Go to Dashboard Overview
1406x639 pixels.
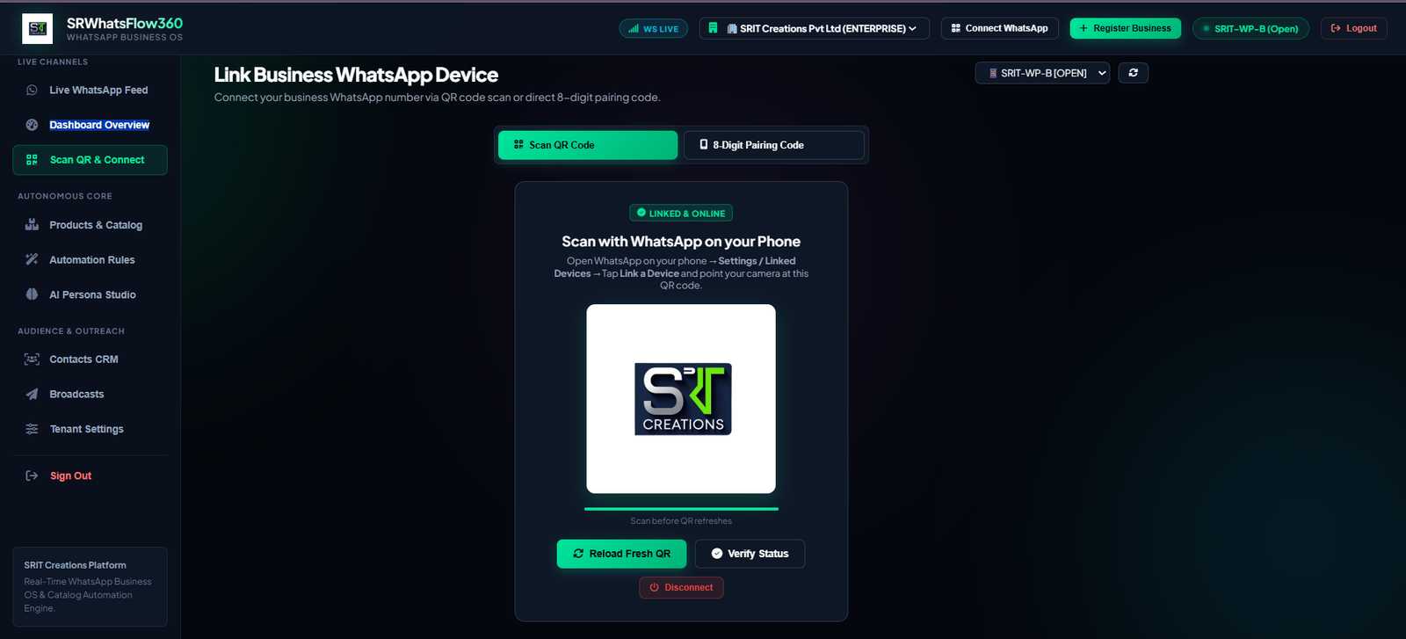click(90, 125)
